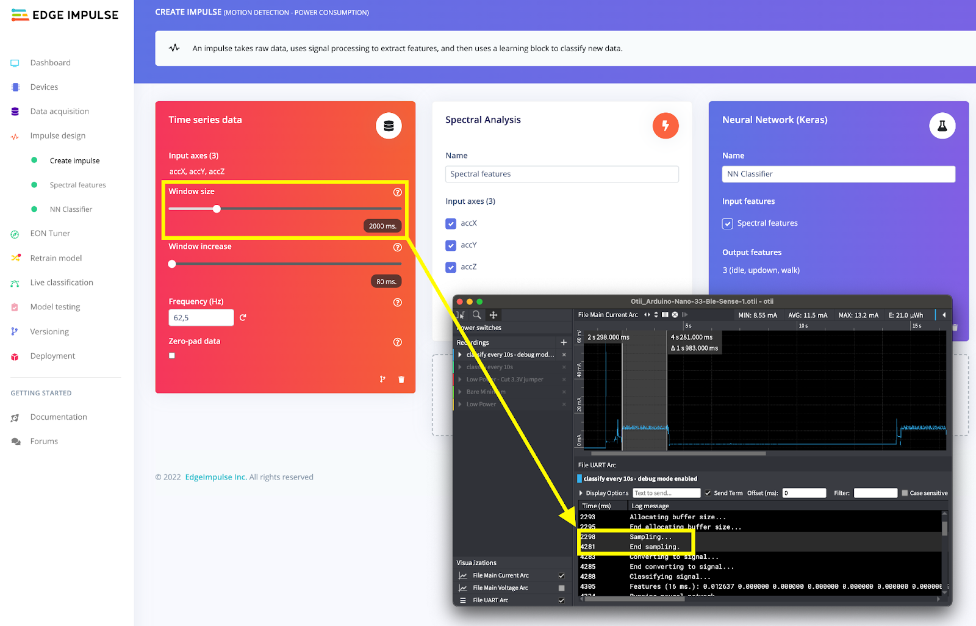Click the fork icon on Time series block
The width and height of the screenshot is (976, 626).
pyautogui.click(x=382, y=380)
